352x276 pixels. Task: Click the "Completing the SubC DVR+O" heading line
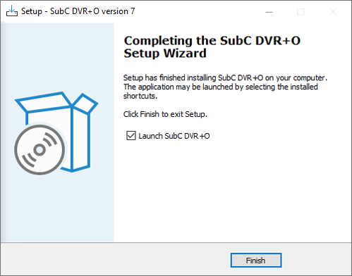pos(212,41)
